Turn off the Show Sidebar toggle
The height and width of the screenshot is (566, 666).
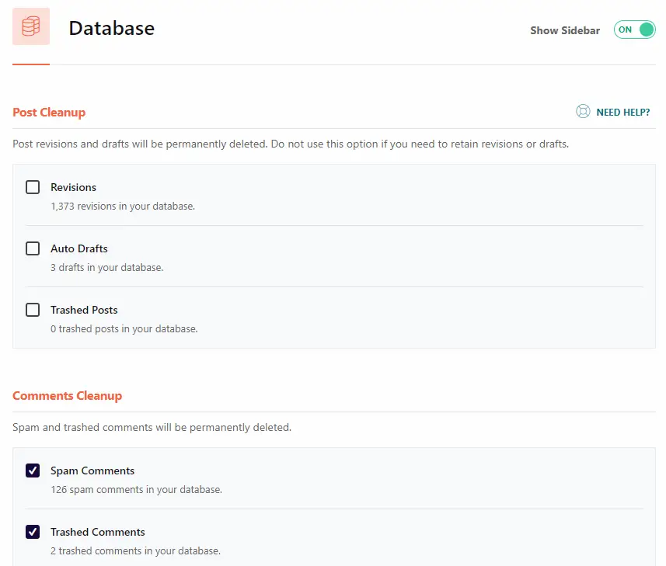[634, 30]
